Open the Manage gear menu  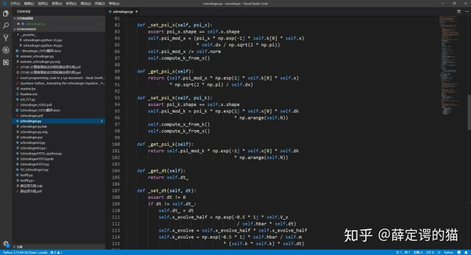6,244
